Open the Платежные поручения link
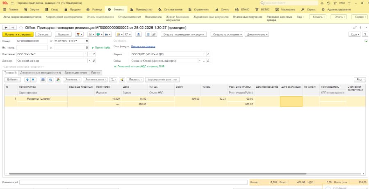This screenshot has height=189, width=369. tap(247, 17)
